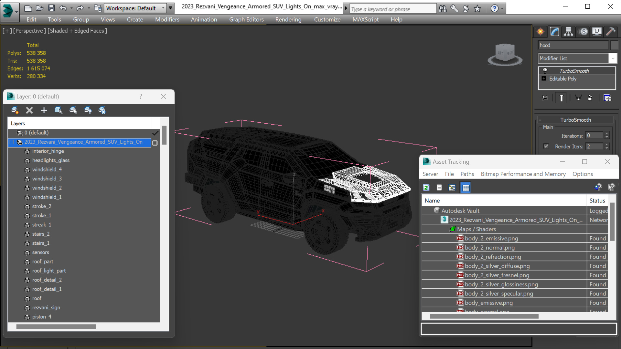
Task: Click the search binoculars icon in title bar
Action: (x=443, y=9)
